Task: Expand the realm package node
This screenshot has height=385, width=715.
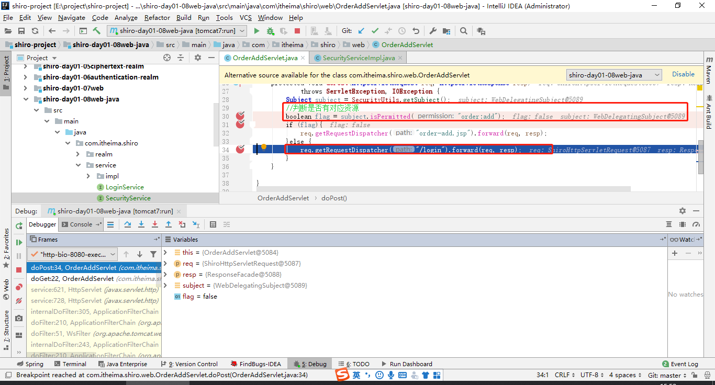Action: (77, 154)
